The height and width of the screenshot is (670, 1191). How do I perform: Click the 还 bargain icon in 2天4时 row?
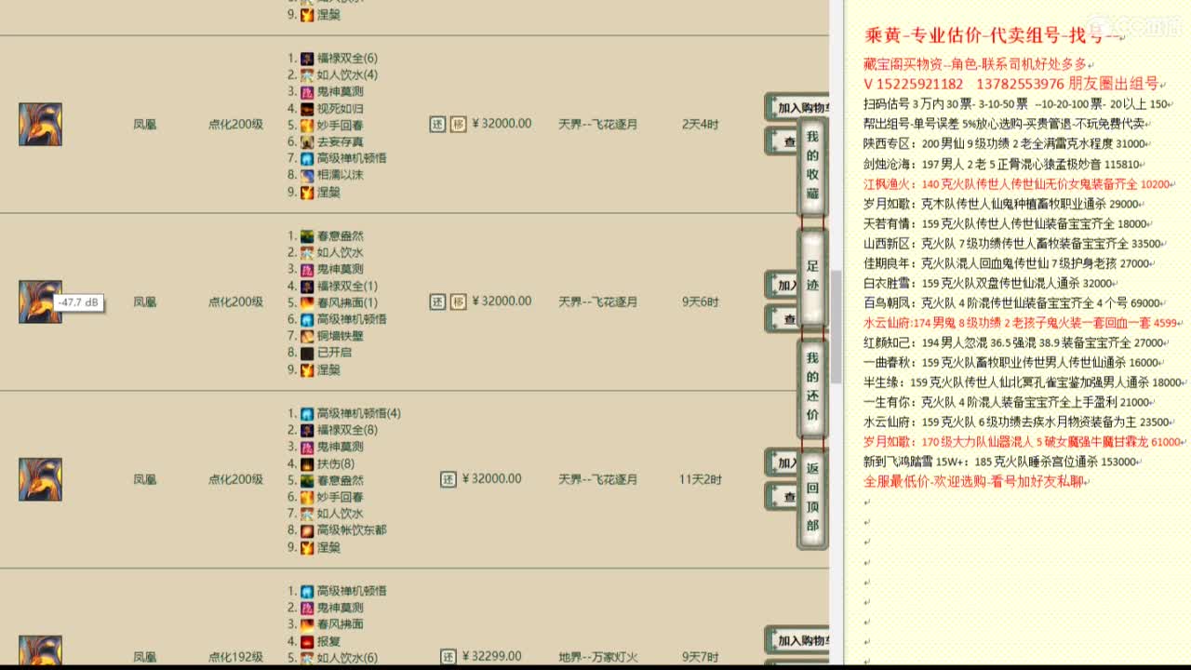tap(437, 124)
